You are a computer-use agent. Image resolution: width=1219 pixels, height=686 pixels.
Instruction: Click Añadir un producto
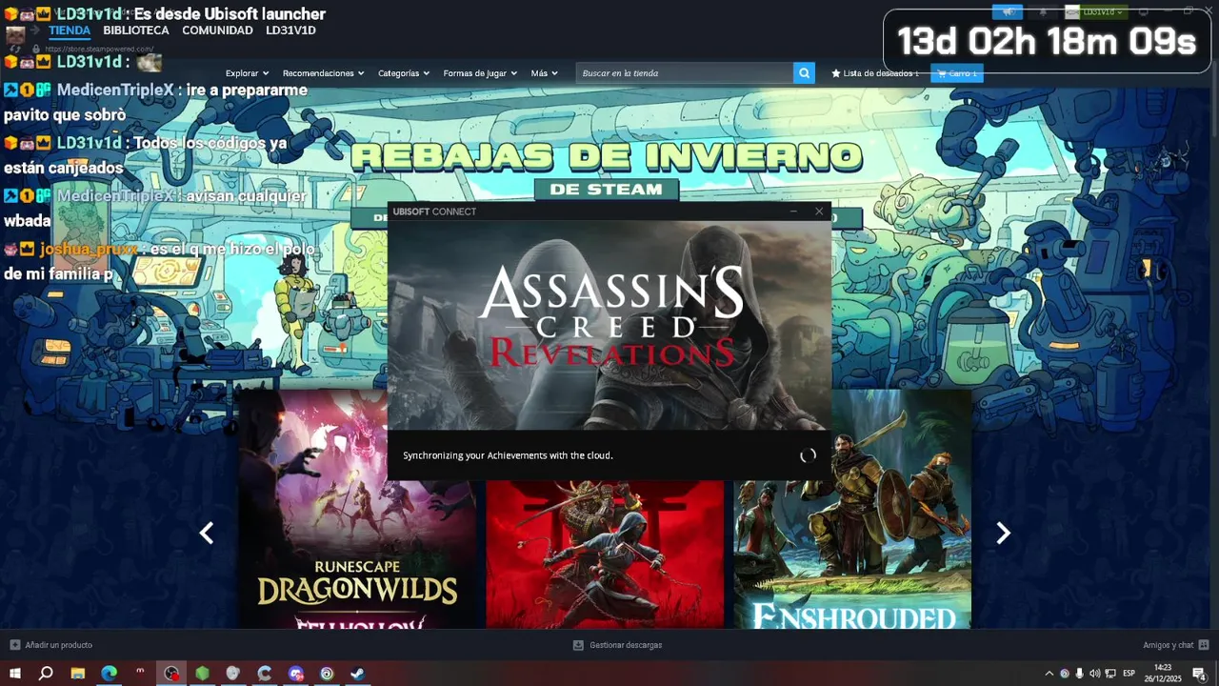coord(51,645)
